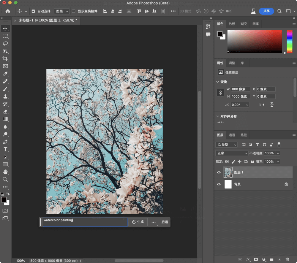Open the search magnifier icon

pyautogui.click(x=279, y=11)
